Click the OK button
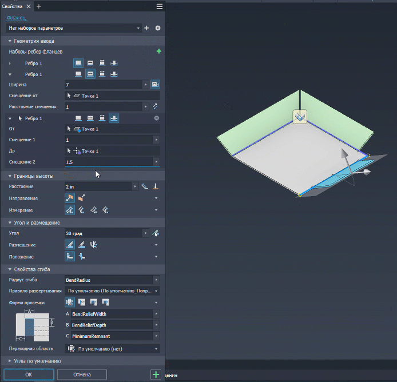 [29, 375]
